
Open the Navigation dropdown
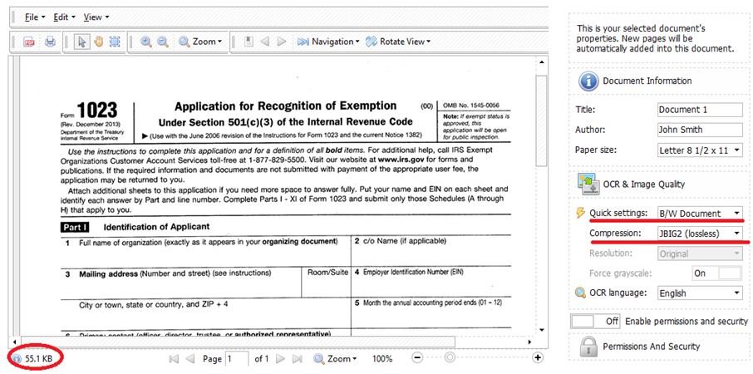coord(328,42)
